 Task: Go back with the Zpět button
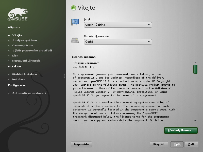click(x=177, y=144)
